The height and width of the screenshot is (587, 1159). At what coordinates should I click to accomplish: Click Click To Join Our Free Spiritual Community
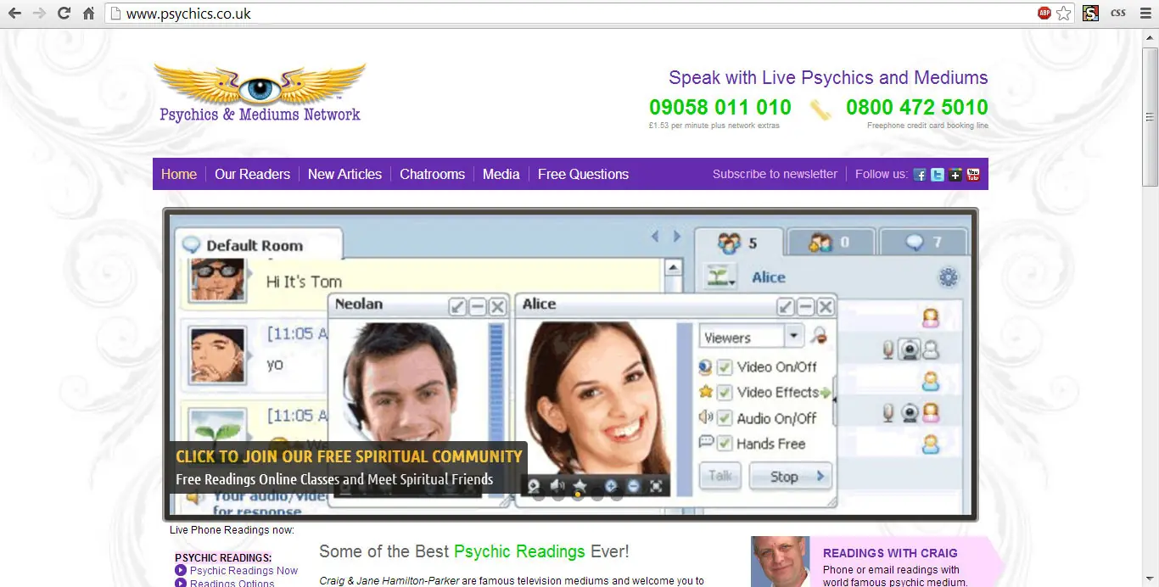(x=349, y=456)
